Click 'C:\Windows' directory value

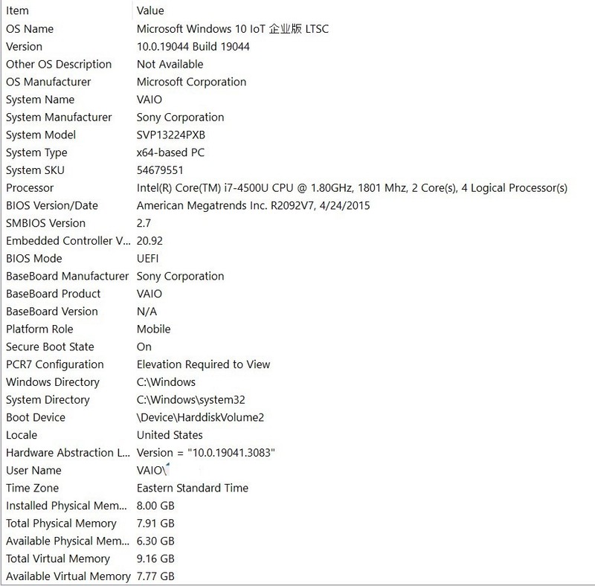(x=166, y=381)
